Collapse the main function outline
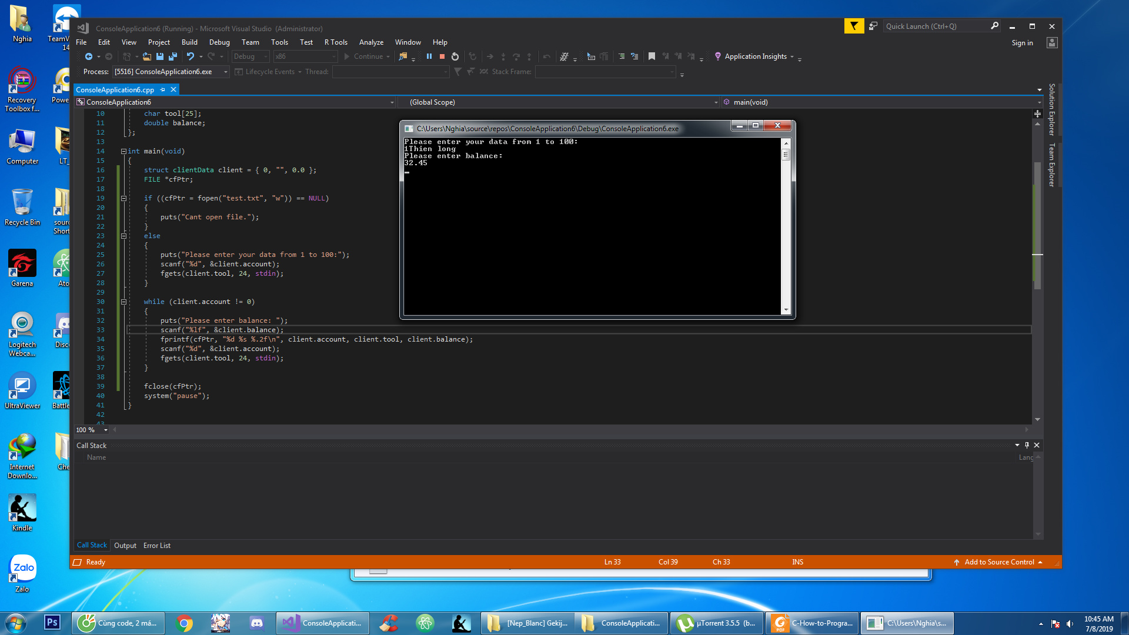This screenshot has height=635, width=1129. [123, 151]
